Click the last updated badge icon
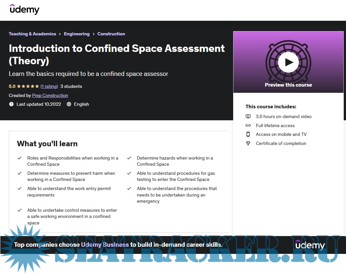The image size is (346, 274). [x=11, y=104]
